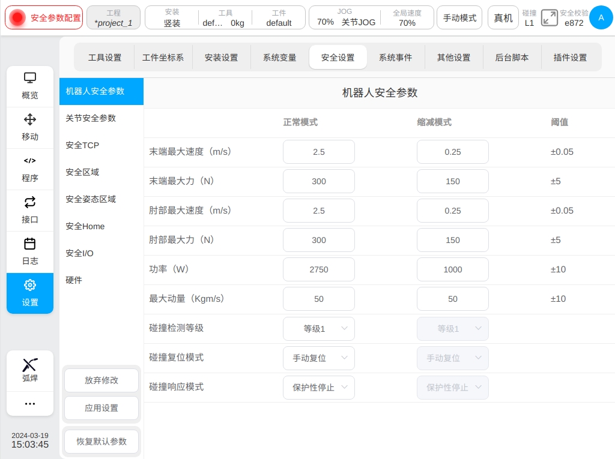Switch to the 系统变量 tab
615x459 pixels.
coord(279,58)
